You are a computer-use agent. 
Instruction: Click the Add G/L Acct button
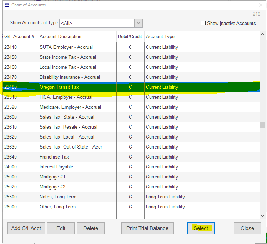coord(26,228)
